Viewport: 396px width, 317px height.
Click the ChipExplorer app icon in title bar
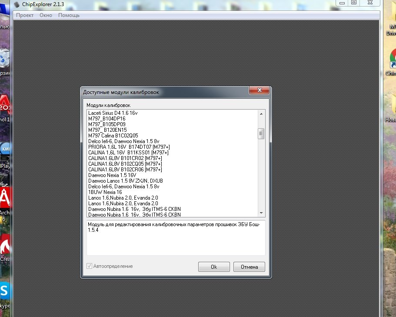tap(17, 4)
